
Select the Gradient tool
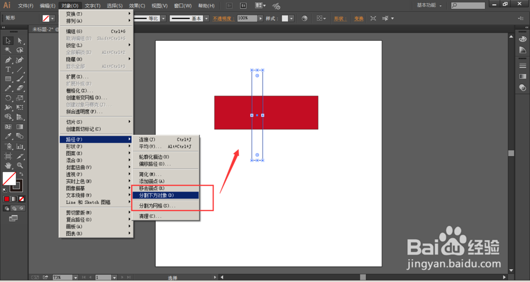pos(20,127)
